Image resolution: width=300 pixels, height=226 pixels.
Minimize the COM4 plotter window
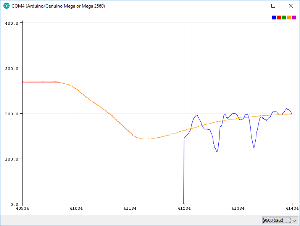[256, 6]
